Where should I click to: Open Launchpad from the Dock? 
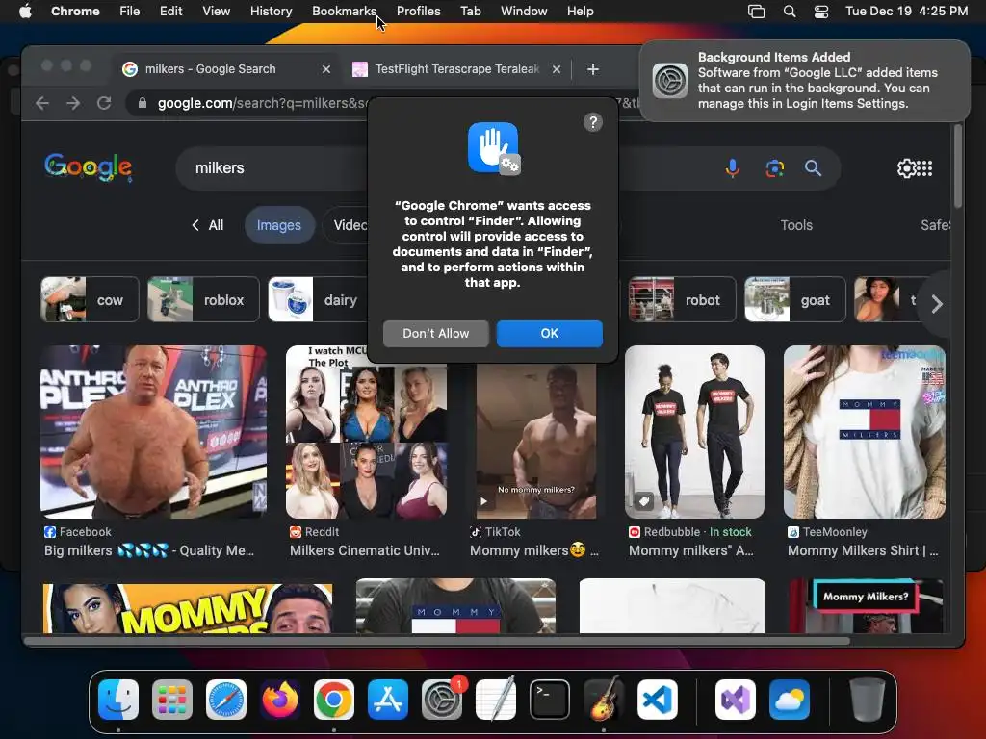click(x=171, y=699)
